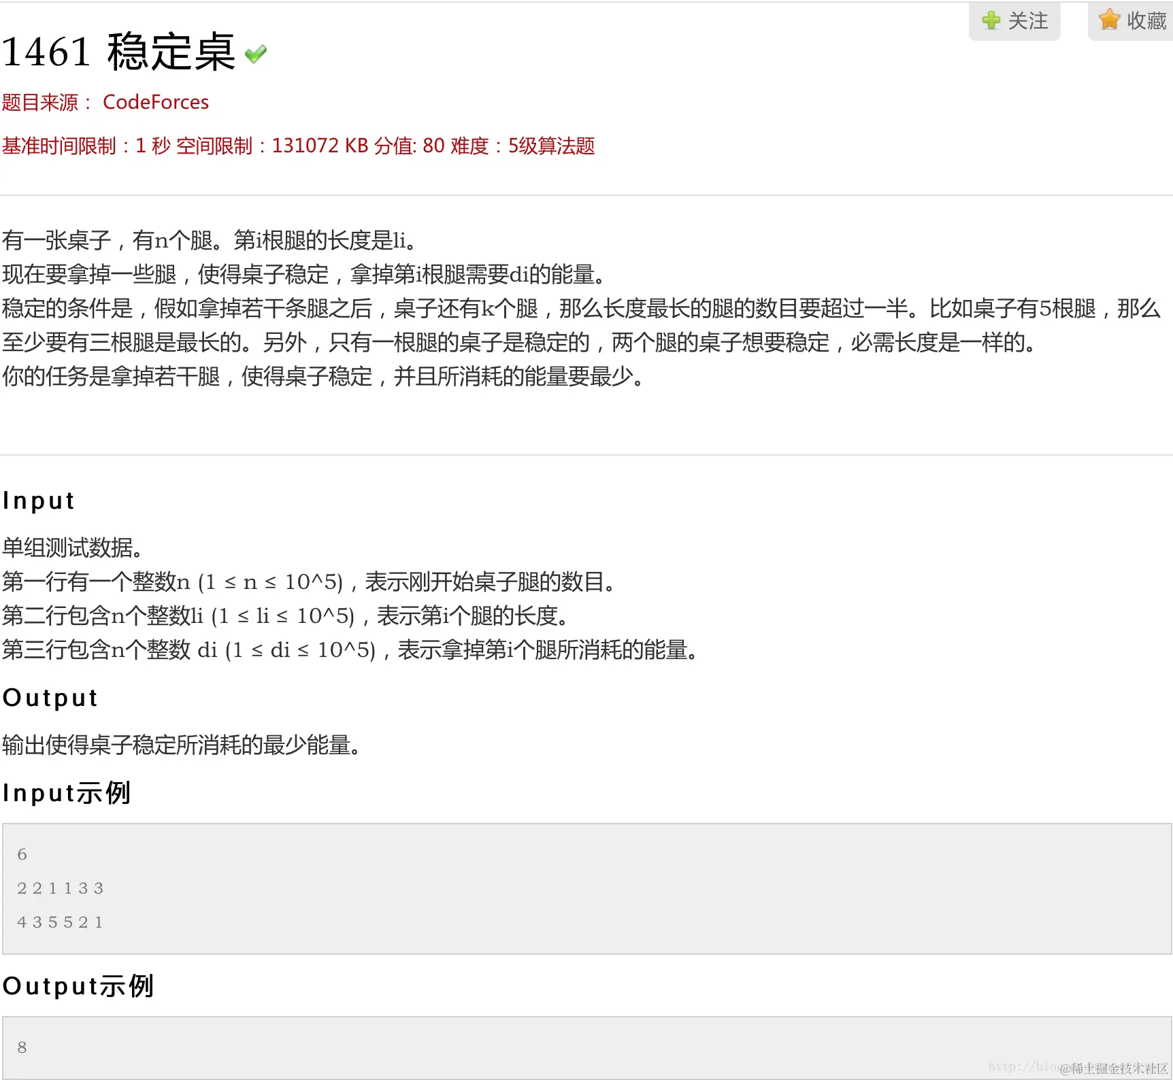Click the line starting 第三行包含n个整数 di
Viewport: 1173px width, 1080px height.
(x=350, y=649)
